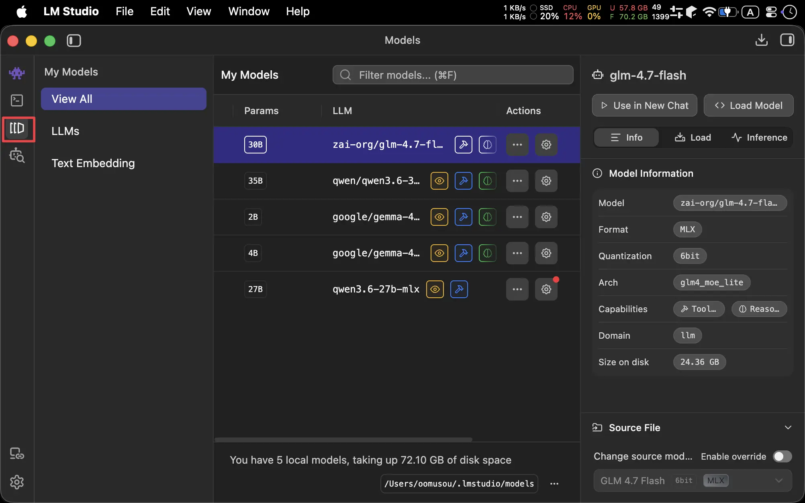Viewport: 805px width, 503px height.
Task: Open settings gear for gemma 4B row
Action: (546, 253)
